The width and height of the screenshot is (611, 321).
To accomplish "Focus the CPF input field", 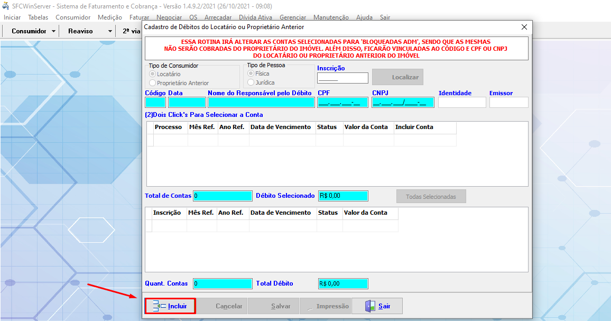I will pos(342,103).
